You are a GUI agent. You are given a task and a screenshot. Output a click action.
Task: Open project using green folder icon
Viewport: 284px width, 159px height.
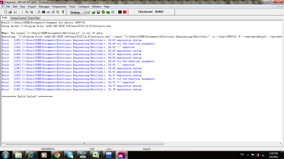pos(94,12)
